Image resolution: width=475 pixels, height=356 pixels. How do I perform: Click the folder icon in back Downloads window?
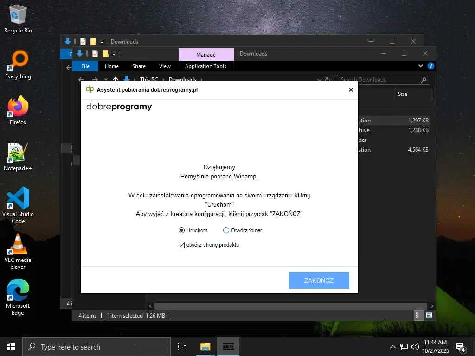pyautogui.click(x=93, y=41)
